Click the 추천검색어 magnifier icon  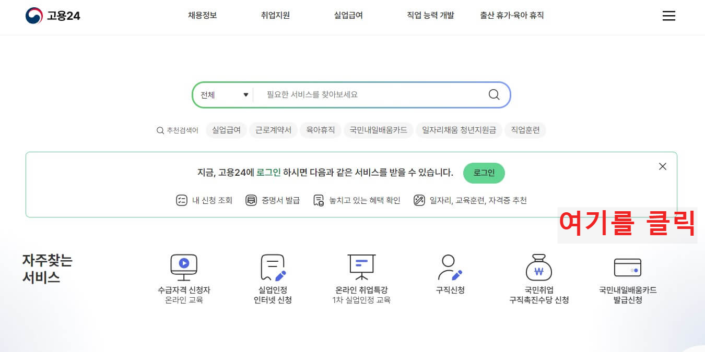tap(160, 130)
